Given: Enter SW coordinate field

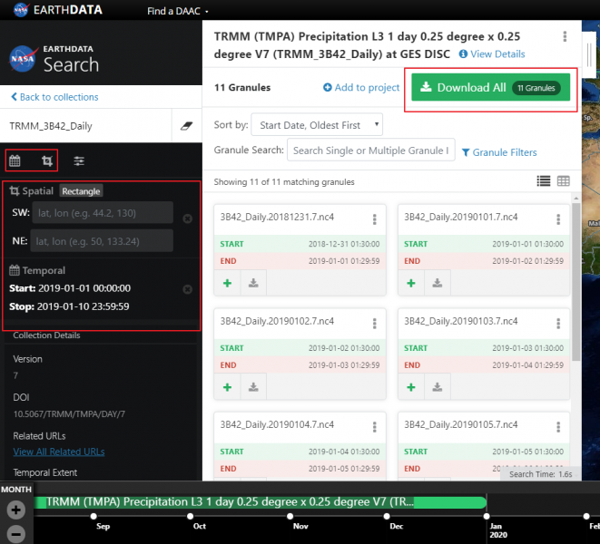Looking at the screenshot, I should click(102, 213).
